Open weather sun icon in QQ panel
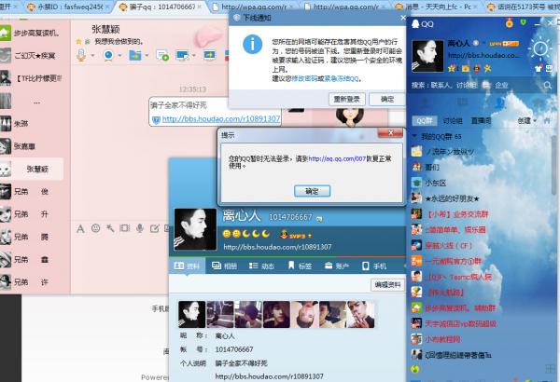The height and width of the screenshot is (382, 560). pos(540,48)
